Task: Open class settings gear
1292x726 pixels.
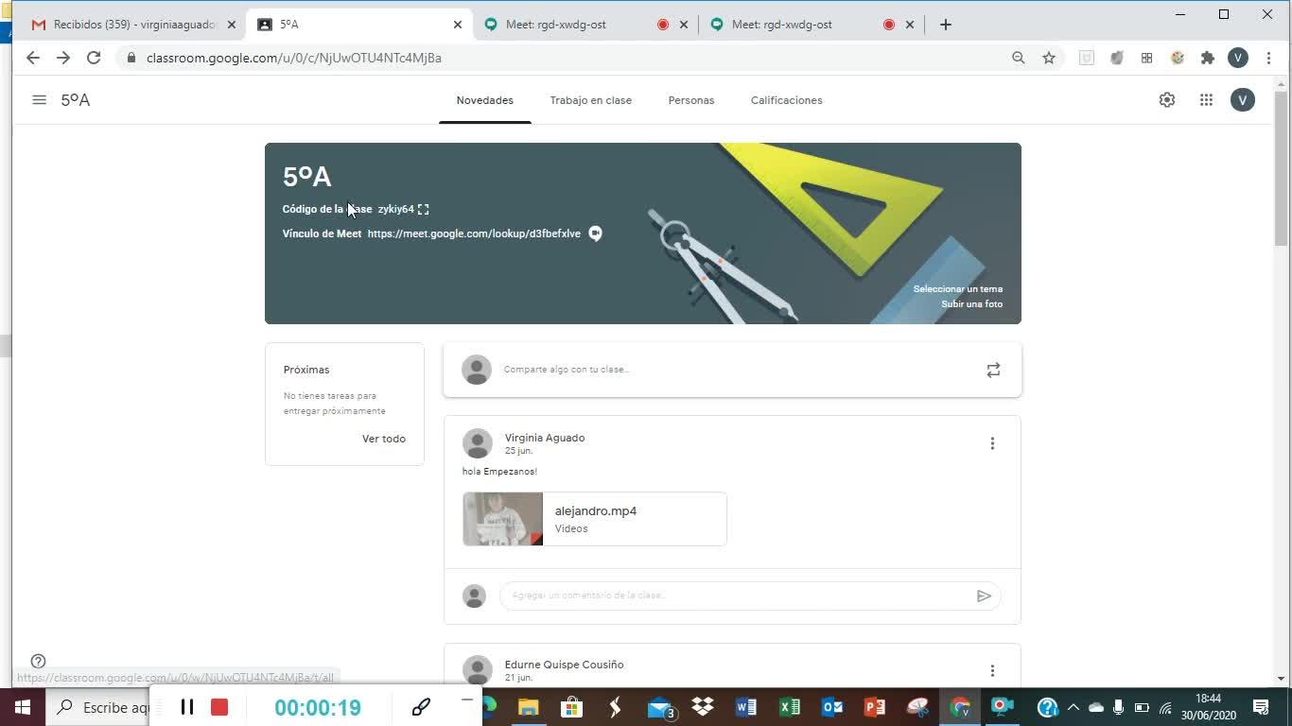Action: 1167,100
